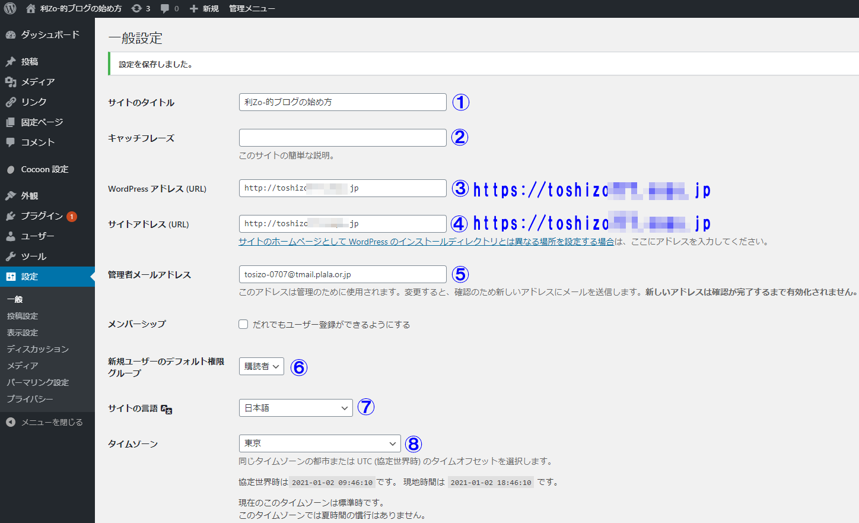Open the ダッシュボード sidebar item
This screenshot has width=859, height=523.
pos(50,34)
